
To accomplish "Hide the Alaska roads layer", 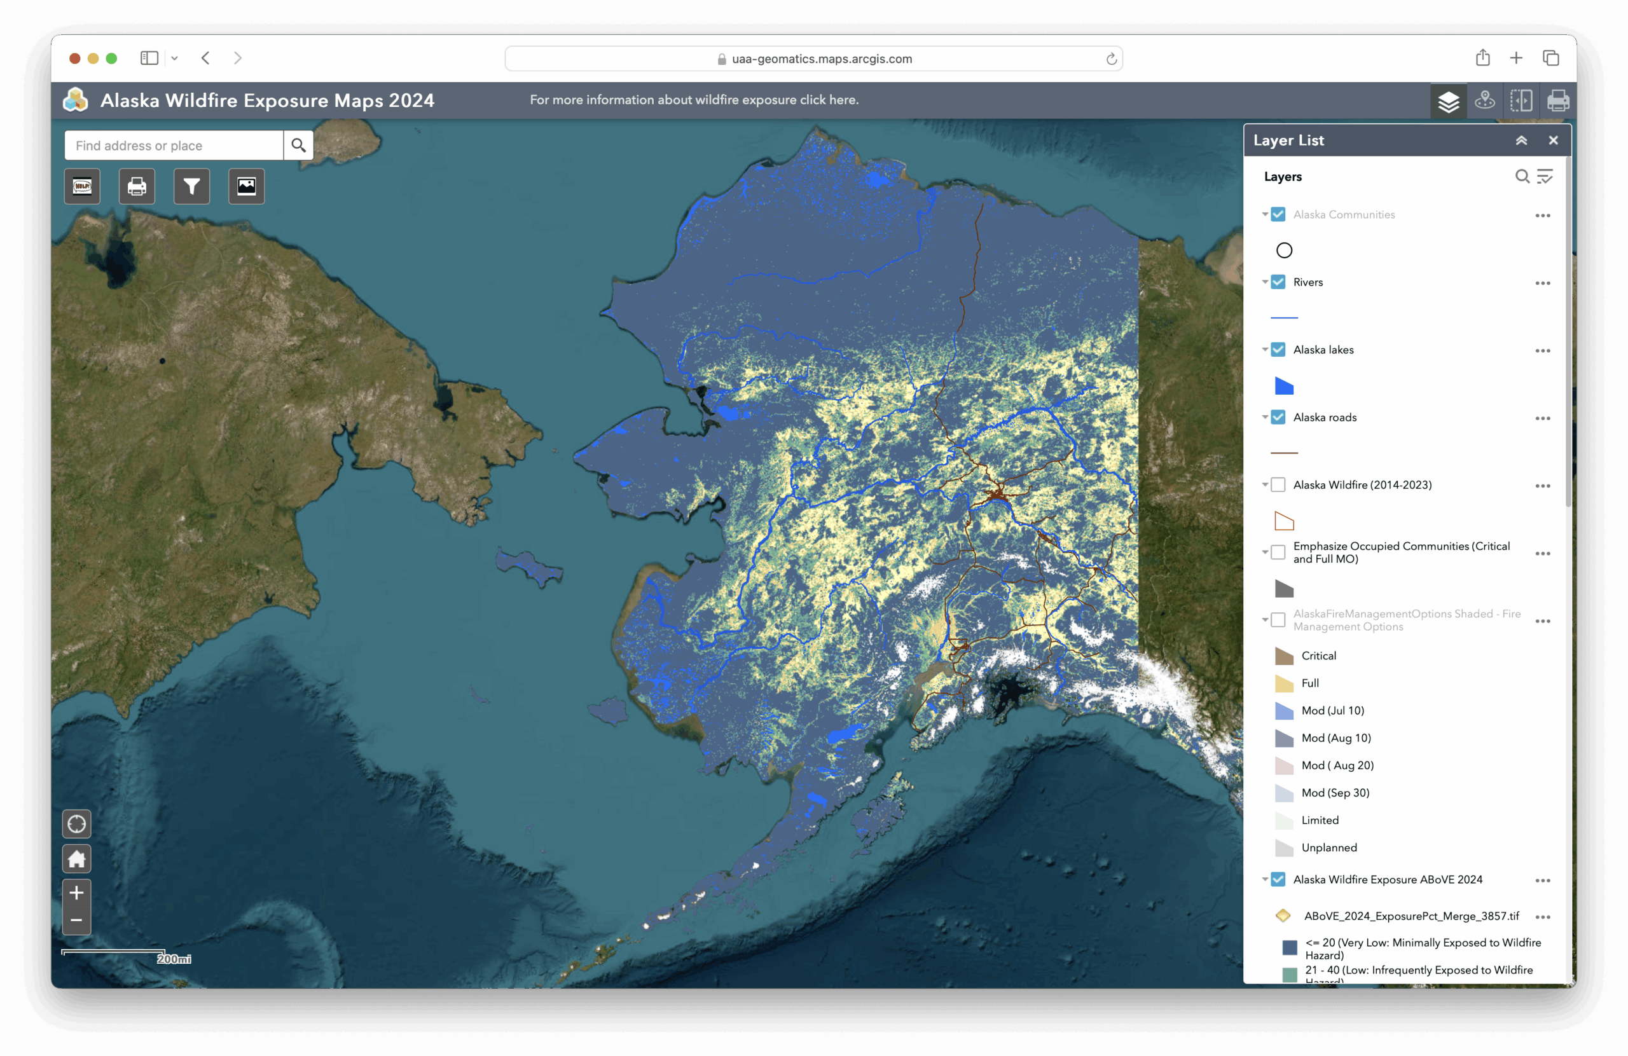I will 1278,417.
